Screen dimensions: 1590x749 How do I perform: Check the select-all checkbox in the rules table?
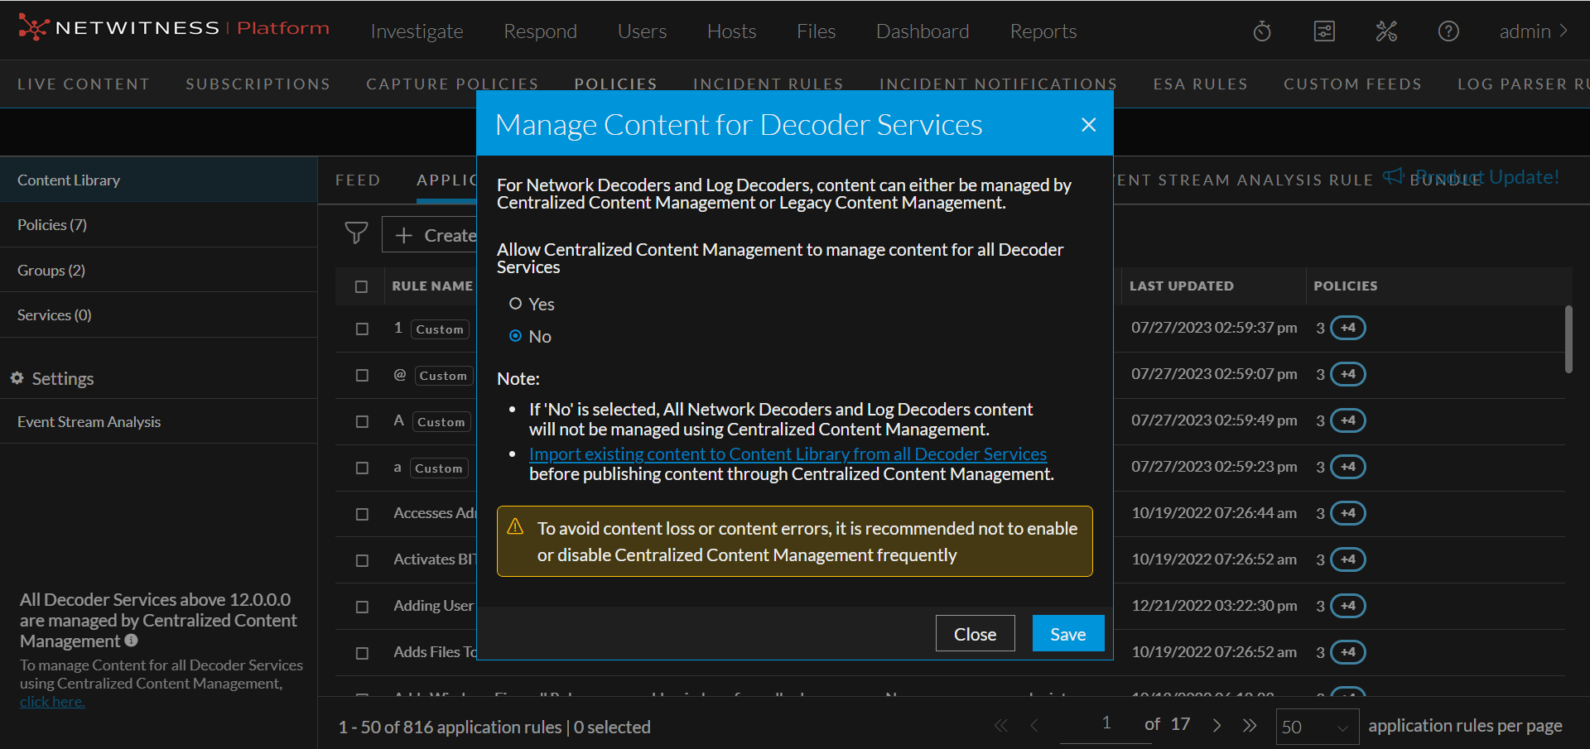(361, 286)
